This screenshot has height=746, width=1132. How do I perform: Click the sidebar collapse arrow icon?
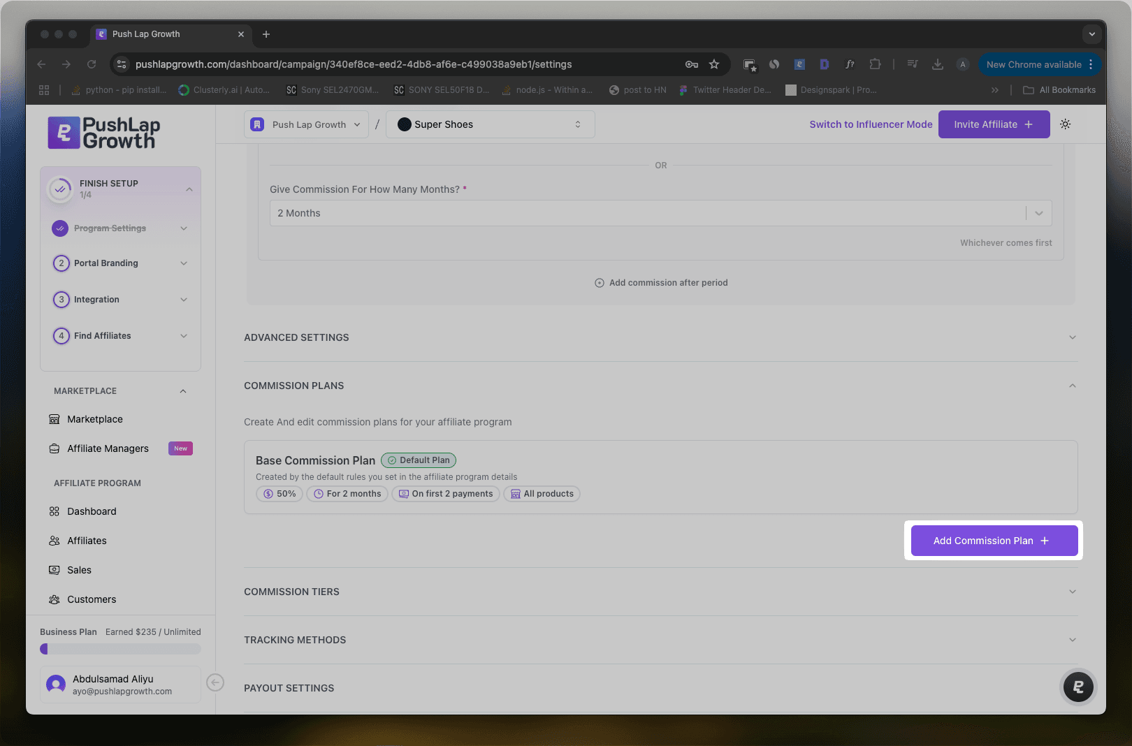[215, 682]
